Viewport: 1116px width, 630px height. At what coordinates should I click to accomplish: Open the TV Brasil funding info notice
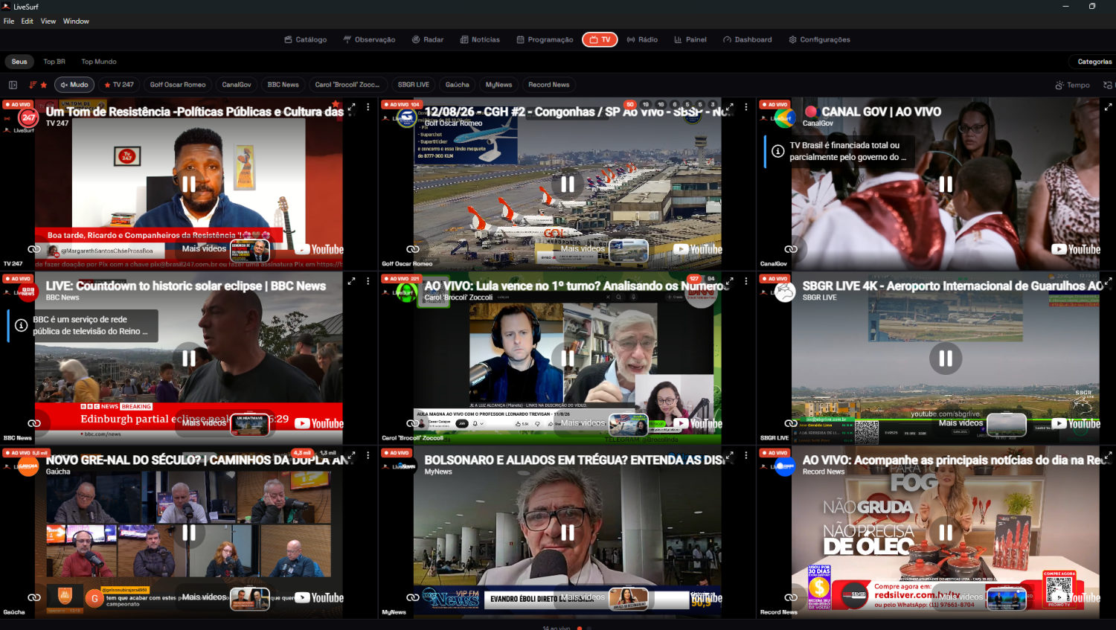[840, 151]
